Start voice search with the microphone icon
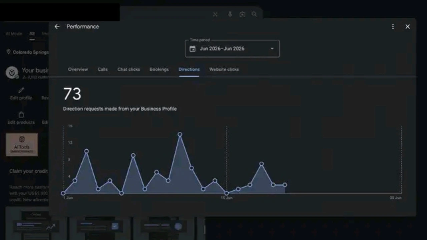This screenshot has width=427, height=240. [x=230, y=14]
